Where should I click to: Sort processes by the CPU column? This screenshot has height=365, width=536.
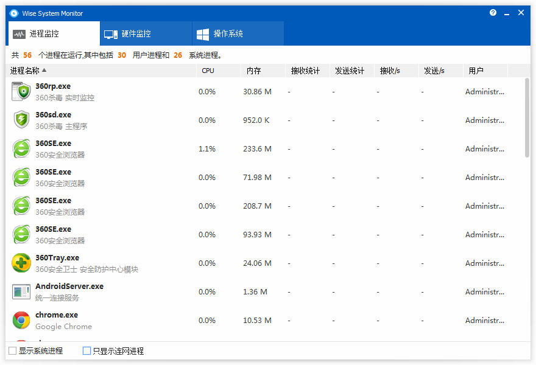[x=208, y=70]
